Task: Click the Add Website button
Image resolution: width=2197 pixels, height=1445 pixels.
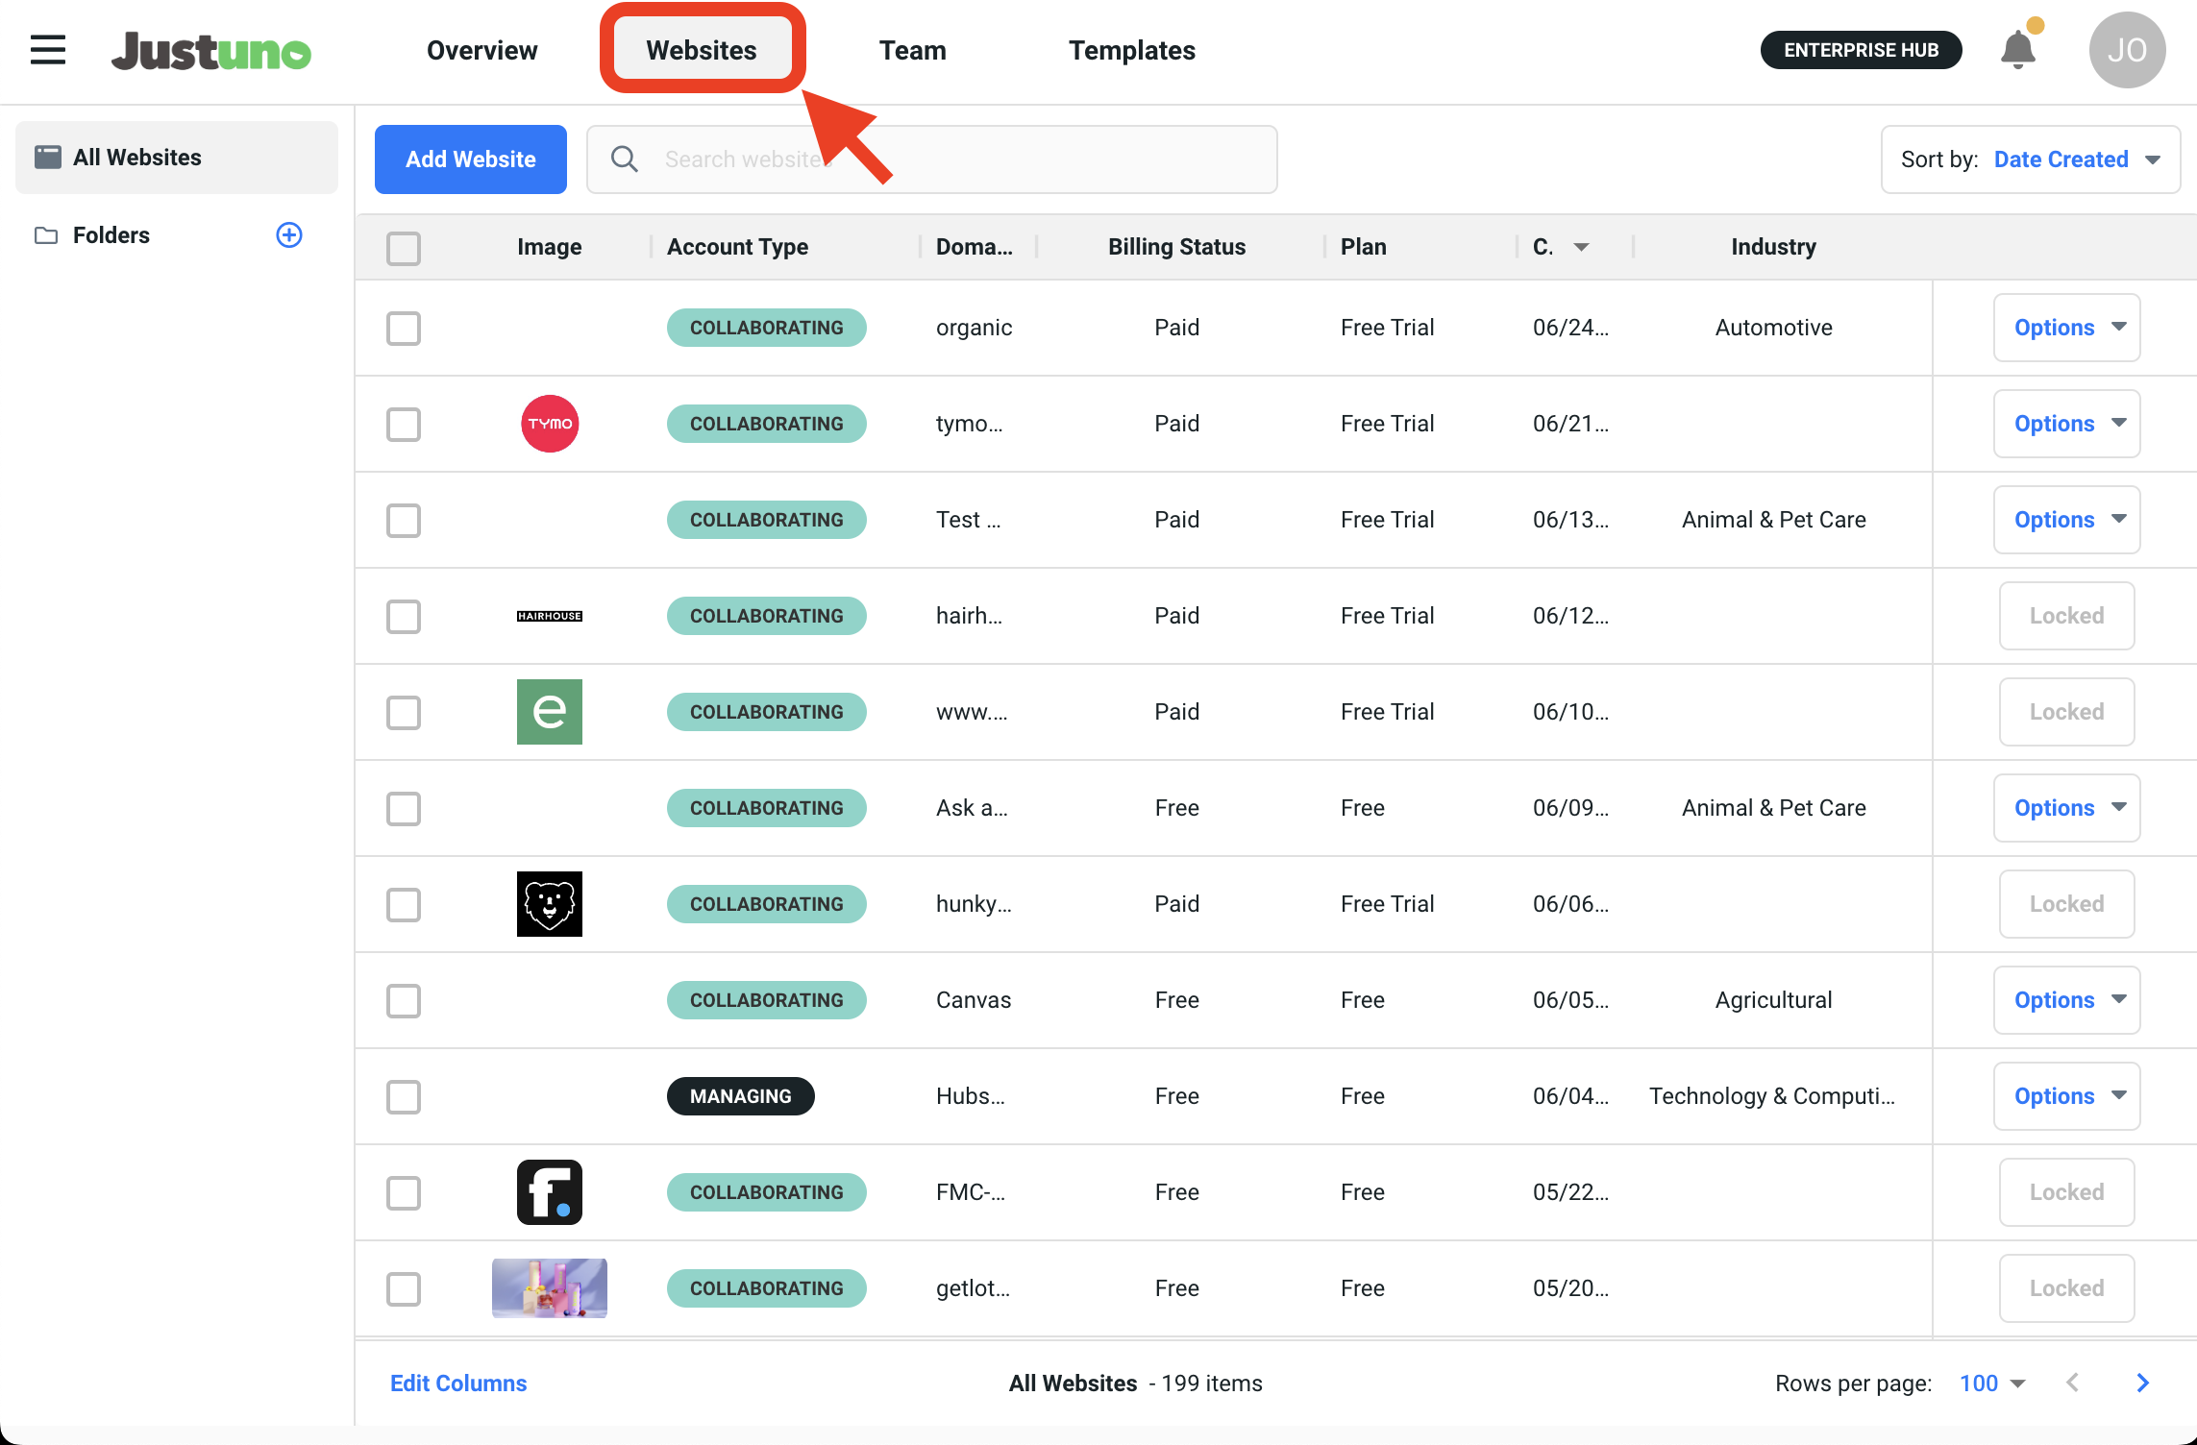Action: click(470, 159)
